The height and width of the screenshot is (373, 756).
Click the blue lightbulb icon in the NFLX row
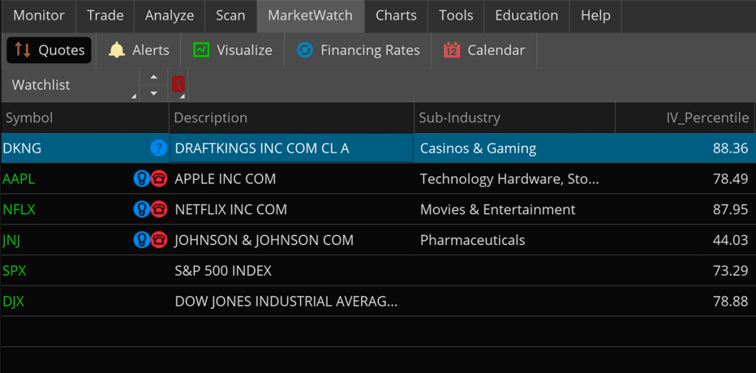pyautogui.click(x=141, y=209)
